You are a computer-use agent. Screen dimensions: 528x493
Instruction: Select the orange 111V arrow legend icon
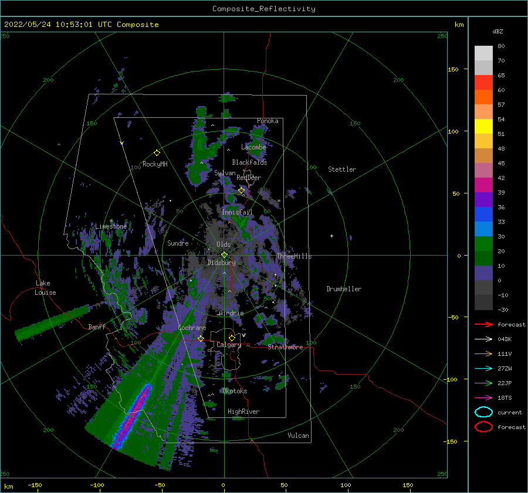[x=483, y=353]
